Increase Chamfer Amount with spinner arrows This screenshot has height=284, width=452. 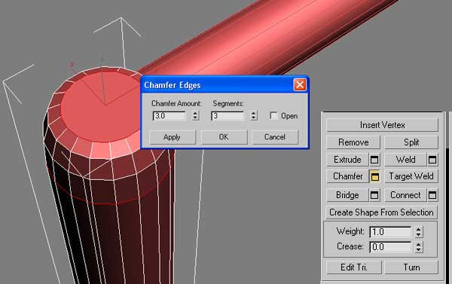coord(195,115)
